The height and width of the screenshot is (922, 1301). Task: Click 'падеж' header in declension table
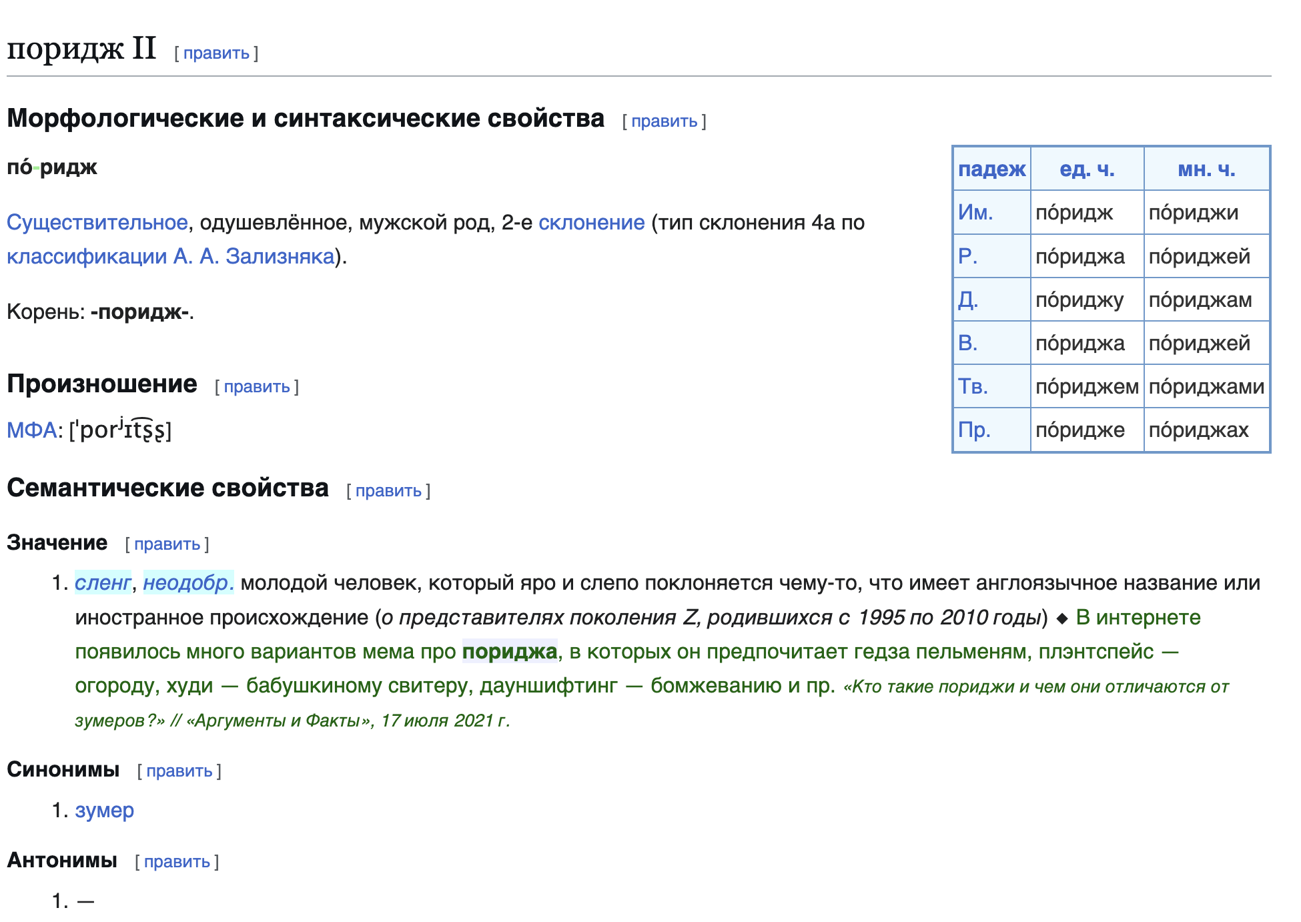tap(991, 169)
